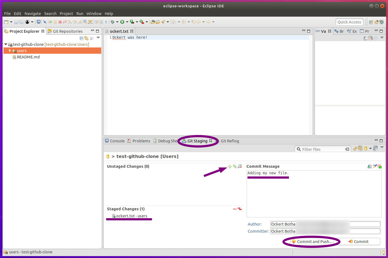
Task: Open the Open Perspective icon
Action: click(x=371, y=22)
